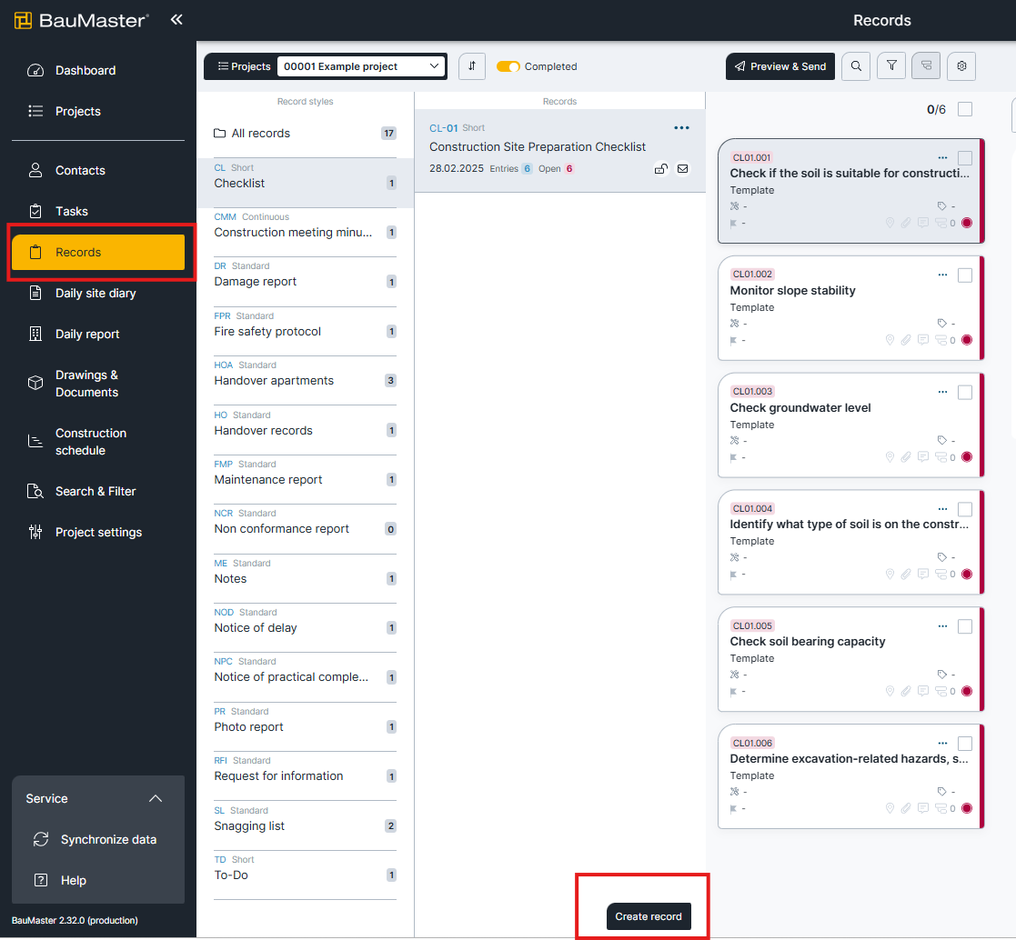The image size is (1016, 940).
Task: Click the Help question mark icon
Action: coord(41,880)
